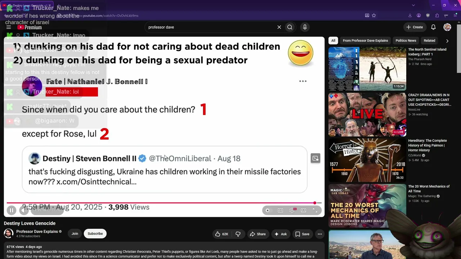
Task: Share the video
Action: [x=258, y=234]
